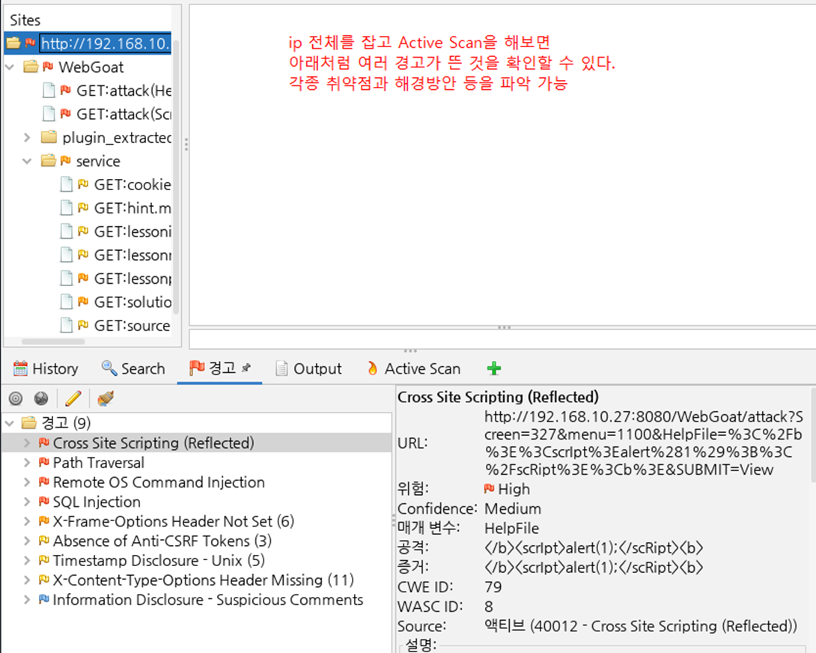Open the Search tab

click(133, 368)
